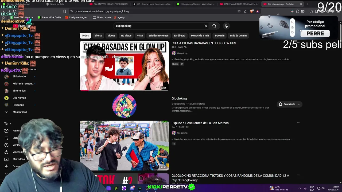
Task: Filter by Subidas recientes
Action: [158, 35]
